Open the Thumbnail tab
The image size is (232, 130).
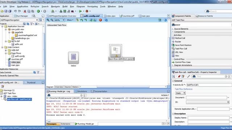click(x=31, y=83)
